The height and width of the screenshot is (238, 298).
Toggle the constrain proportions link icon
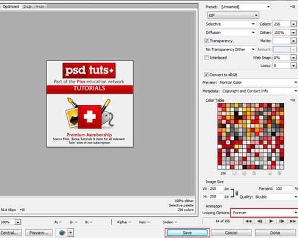point(237,193)
